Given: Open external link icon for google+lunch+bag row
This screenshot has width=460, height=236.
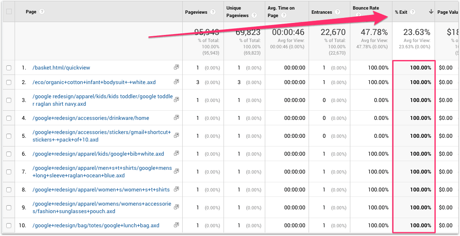Looking at the screenshot, I should (x=176, y=226).
